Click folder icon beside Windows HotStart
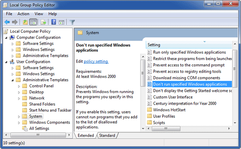This screenshot has height=149, width=241. [x=149, y=110]
